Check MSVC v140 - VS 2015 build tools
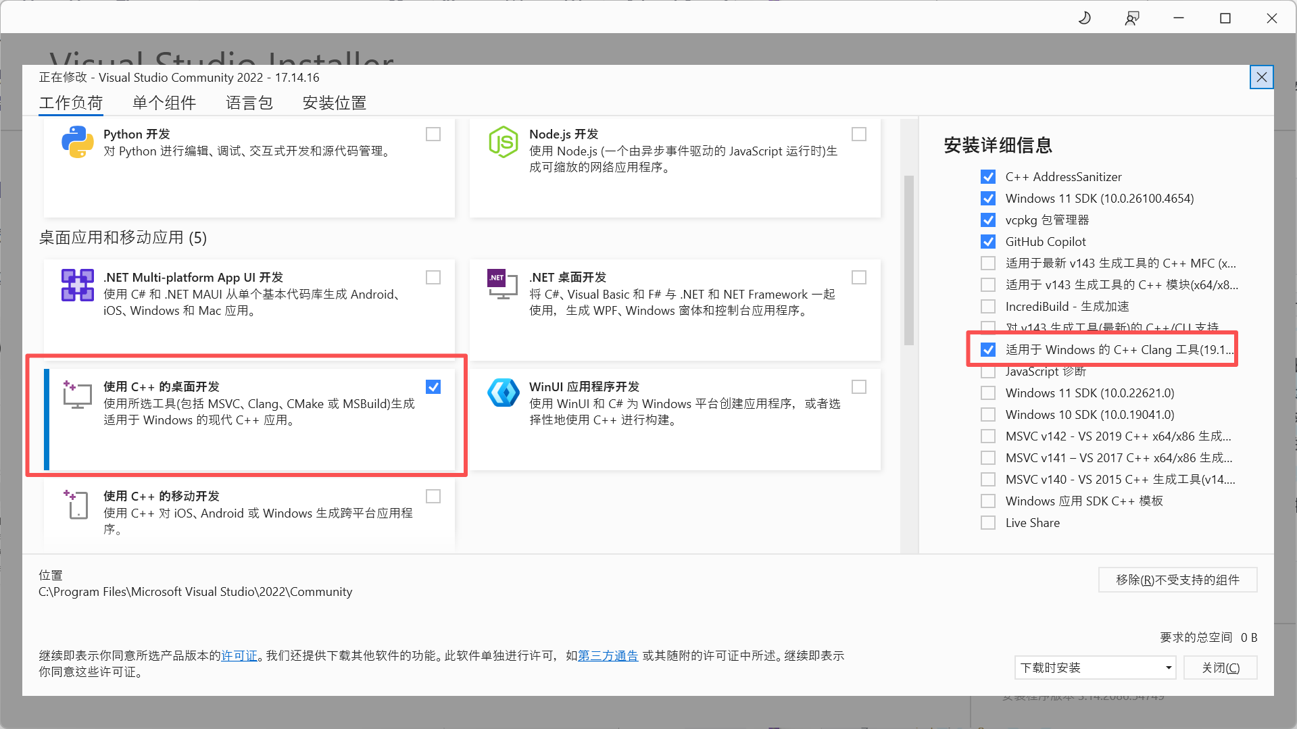This screenshot has width=1297, height=729. tap(988, 480)
